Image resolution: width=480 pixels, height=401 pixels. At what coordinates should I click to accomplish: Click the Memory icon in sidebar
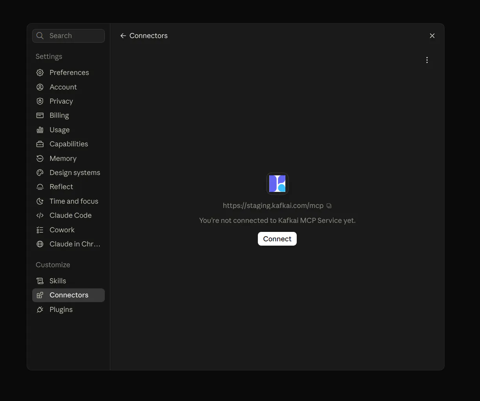coord(40,159)
